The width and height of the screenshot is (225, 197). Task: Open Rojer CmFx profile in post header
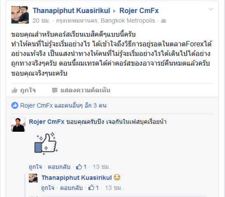(139, 11)
